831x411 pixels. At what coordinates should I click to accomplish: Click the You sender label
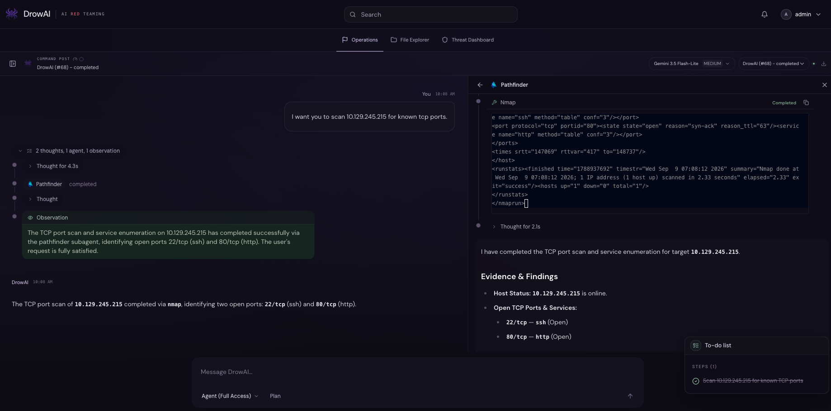coord(426,94)
